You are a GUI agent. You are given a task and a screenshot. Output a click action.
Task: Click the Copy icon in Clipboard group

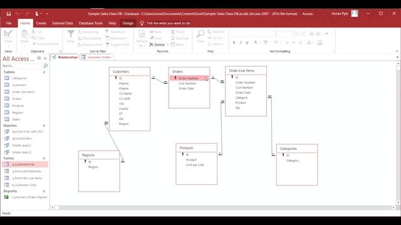tap(38, 38)
